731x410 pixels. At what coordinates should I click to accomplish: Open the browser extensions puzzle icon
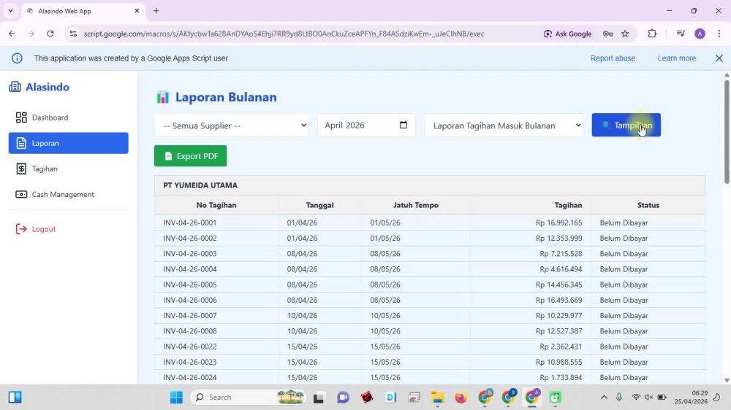[652, 34]
